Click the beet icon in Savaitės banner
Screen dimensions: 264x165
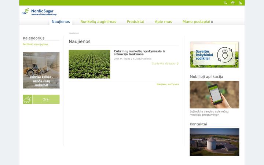click(225, 55)
